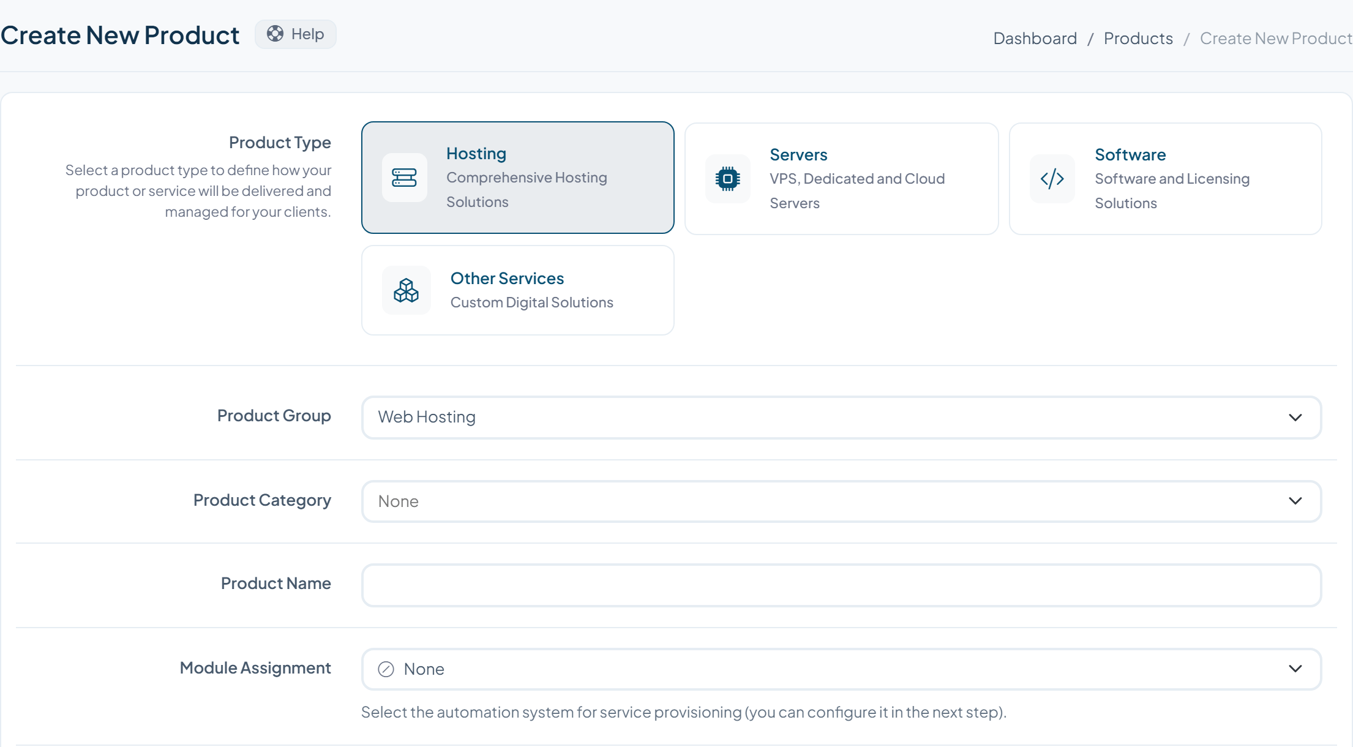Image resolution: width=1353 pixels, height=747 pixels.
Task: Open the Product Group dropdown
Action: (x=841, y=417)
